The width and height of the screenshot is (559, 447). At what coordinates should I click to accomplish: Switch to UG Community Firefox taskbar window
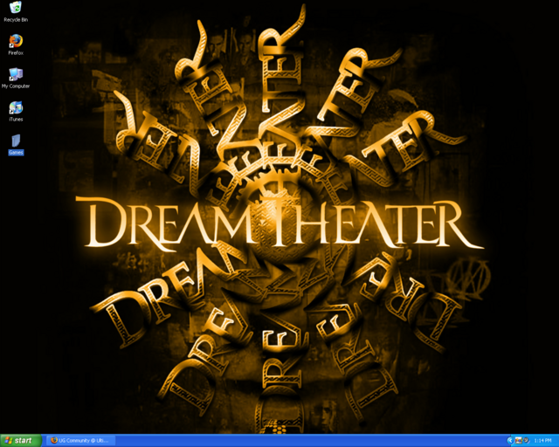81,441
